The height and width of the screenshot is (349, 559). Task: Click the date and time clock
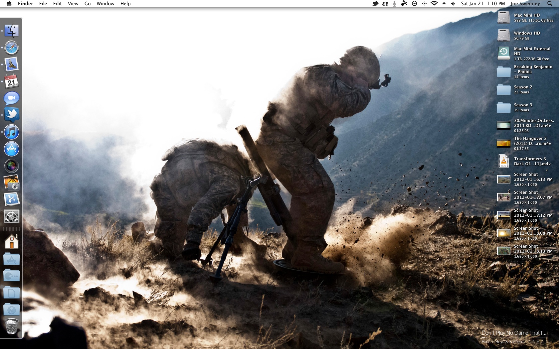pyautogui.click(x=483, y=4)
